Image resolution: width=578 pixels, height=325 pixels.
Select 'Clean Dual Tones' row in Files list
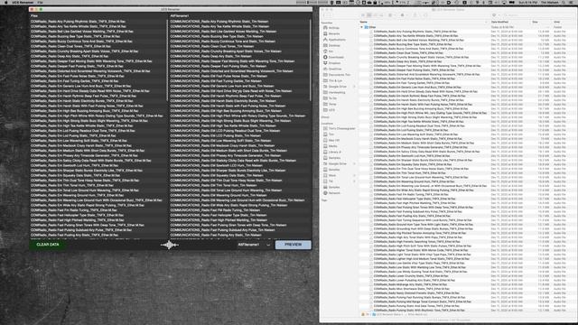pyautogui.click(x=98, y=46)
